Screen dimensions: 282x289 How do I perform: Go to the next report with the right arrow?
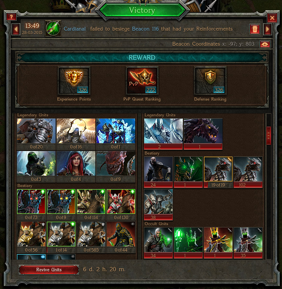(267, 29)
